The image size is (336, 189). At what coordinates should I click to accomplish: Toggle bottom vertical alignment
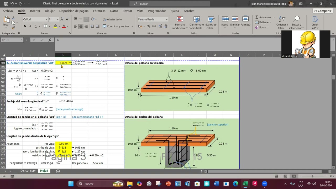[x=86, y=19]
